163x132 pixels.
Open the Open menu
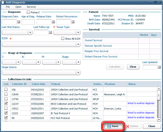coord(18,7)
